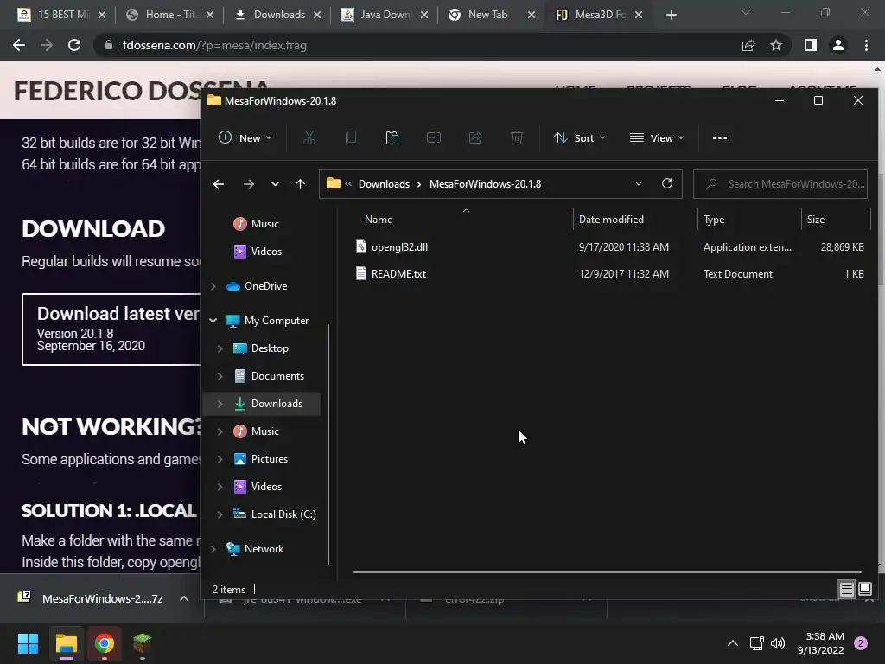
Task: Expand the Desktop tree node
Action: (x=220, y=348)
